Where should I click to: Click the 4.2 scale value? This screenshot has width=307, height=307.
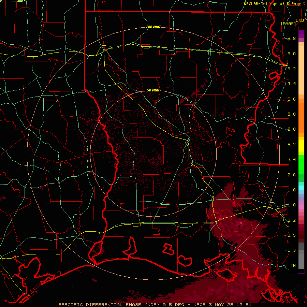292,145
